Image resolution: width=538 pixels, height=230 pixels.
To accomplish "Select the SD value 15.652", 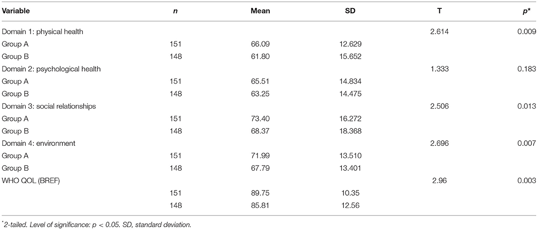I will pos(351,57).
